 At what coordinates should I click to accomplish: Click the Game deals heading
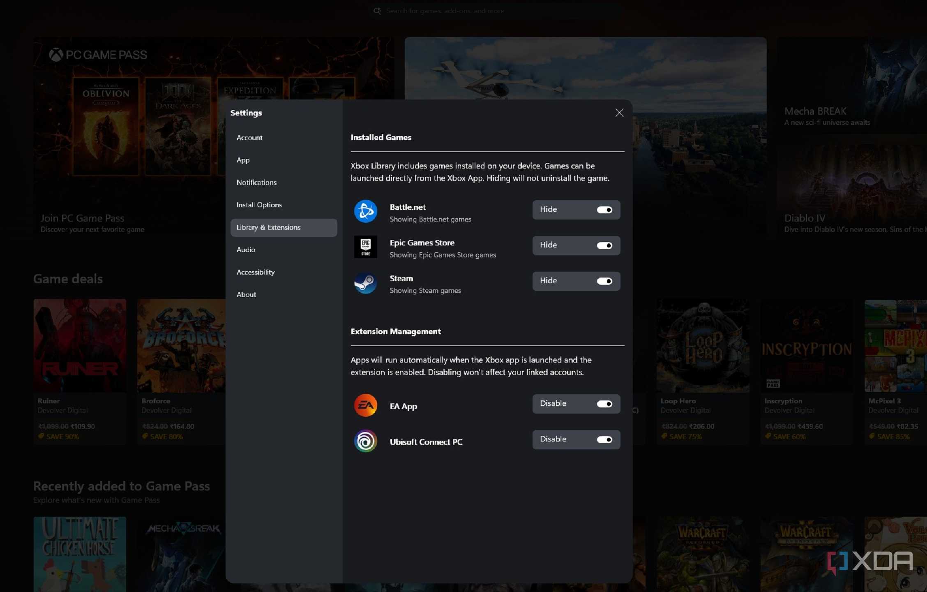click(68, 279)
